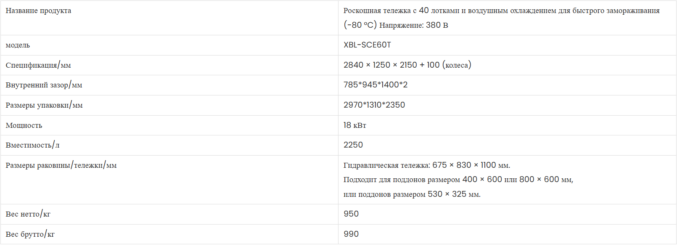Click the 'Мощность' row label
Viewport: 677px width, 246px height.
pos(24,125)
